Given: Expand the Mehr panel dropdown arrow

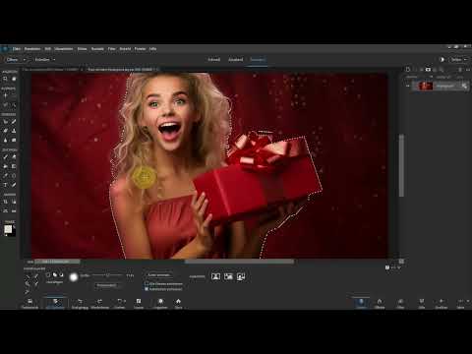Looking at the screenshot, I should [x=468, y=301].
